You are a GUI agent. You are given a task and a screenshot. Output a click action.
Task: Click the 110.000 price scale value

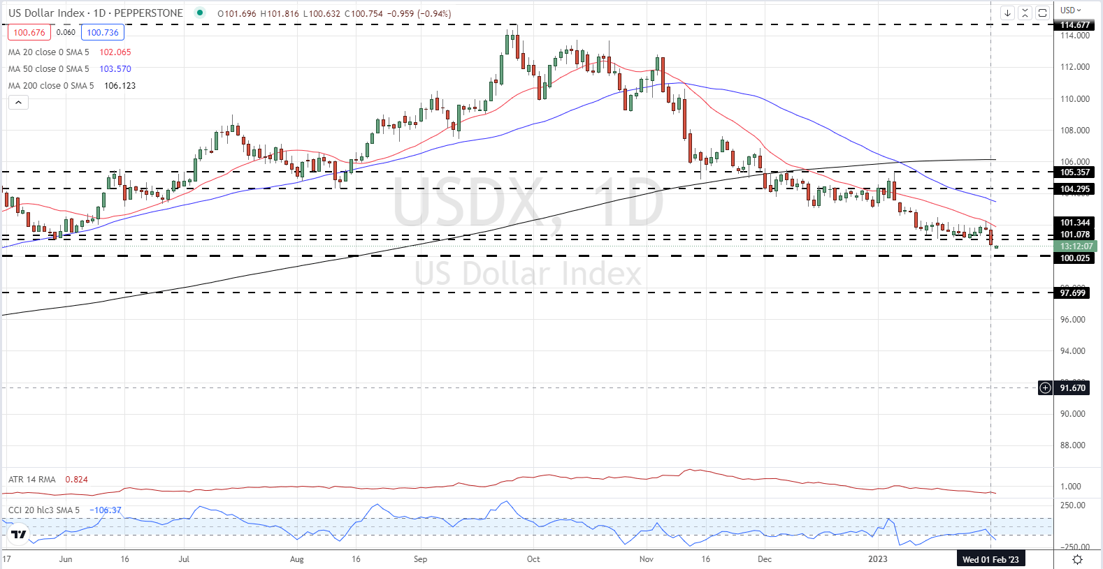pos(1075,98)
